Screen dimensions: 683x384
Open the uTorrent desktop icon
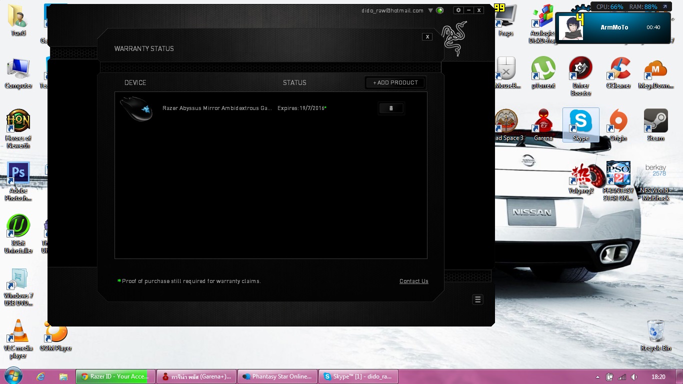click(543, 72)
